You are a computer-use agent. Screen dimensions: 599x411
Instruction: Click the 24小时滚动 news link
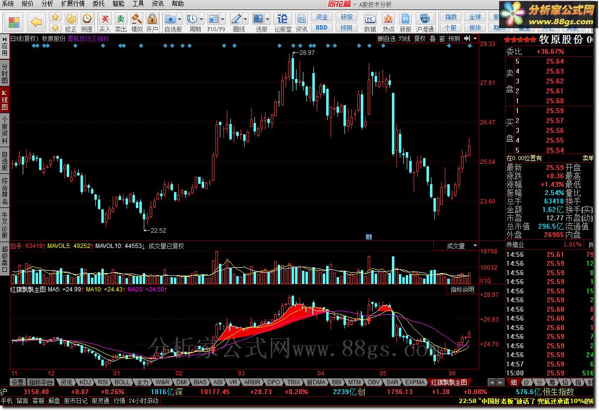coord(144,401)
